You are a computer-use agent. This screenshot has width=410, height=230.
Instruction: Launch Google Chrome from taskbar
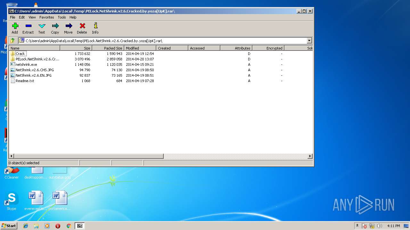click(x=69, y=226)
